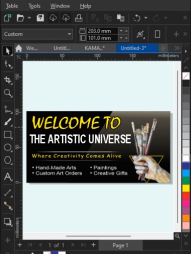Click the No Color swatch
The height and width of the screenshot is (254, 191).
pyautogui.click(x=186, y=76)
